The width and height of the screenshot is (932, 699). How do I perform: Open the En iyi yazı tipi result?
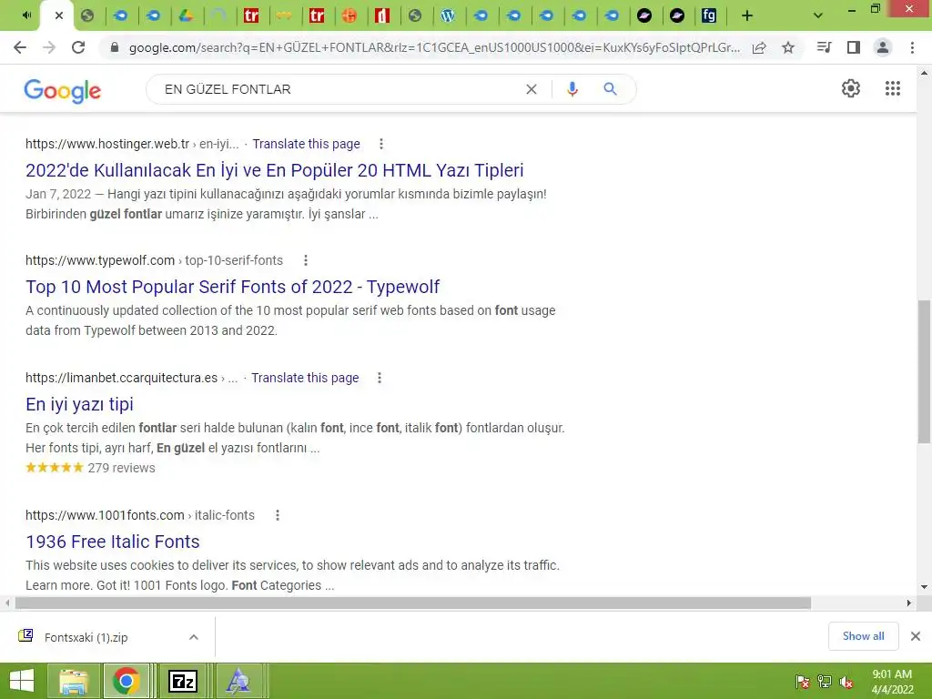tap(80, 405)
